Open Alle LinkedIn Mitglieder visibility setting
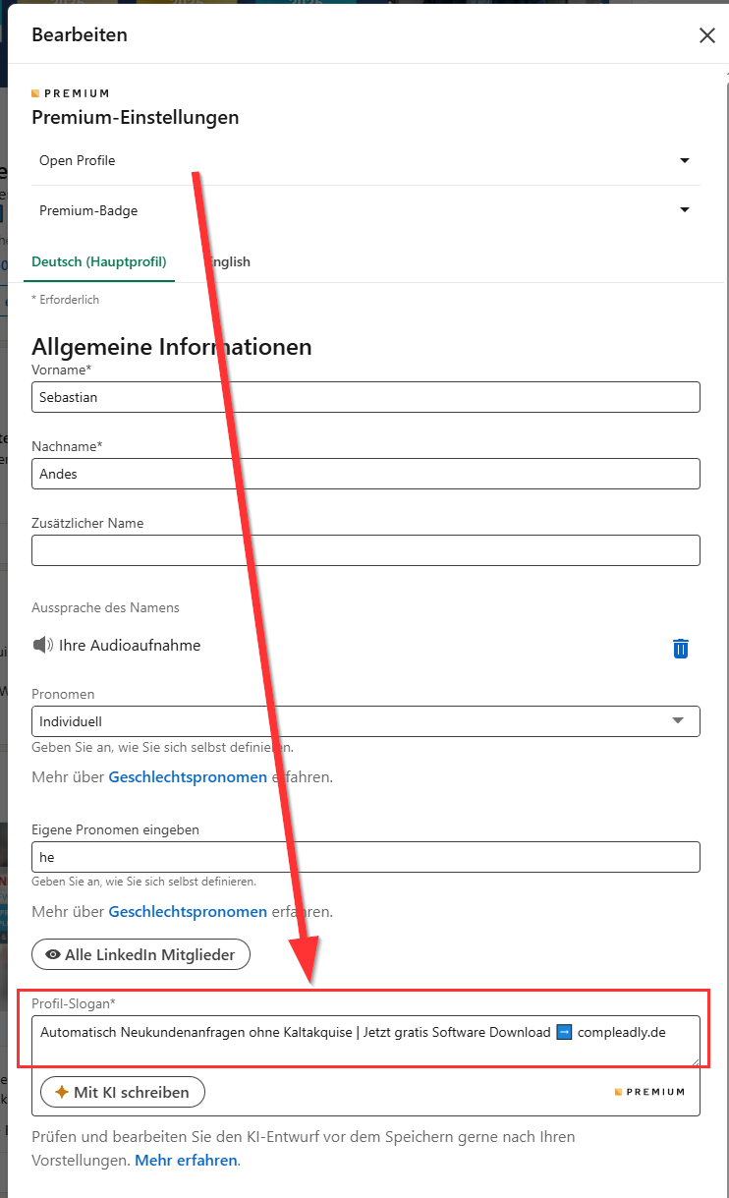This screenshot has height=1198, width=729. point(140,954)
